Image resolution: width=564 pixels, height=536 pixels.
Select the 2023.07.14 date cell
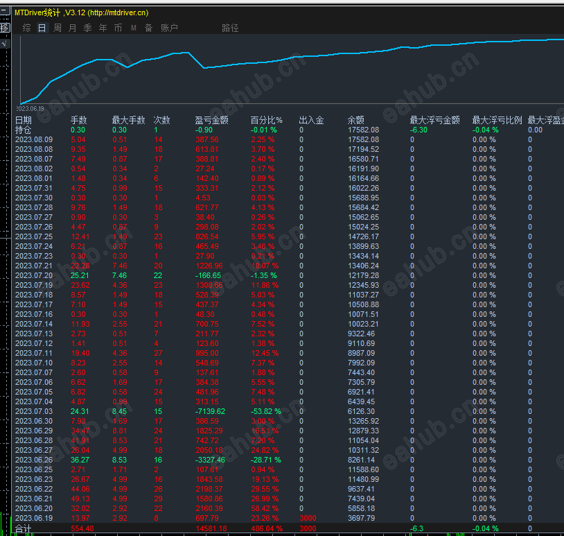coord(34,325)
